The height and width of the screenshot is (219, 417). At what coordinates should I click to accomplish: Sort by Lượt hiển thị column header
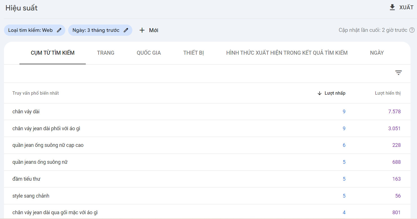click(x=388, y=93)
